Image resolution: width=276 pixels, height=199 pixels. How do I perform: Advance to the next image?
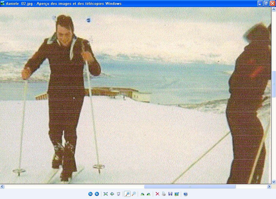[x=97, y=194]
